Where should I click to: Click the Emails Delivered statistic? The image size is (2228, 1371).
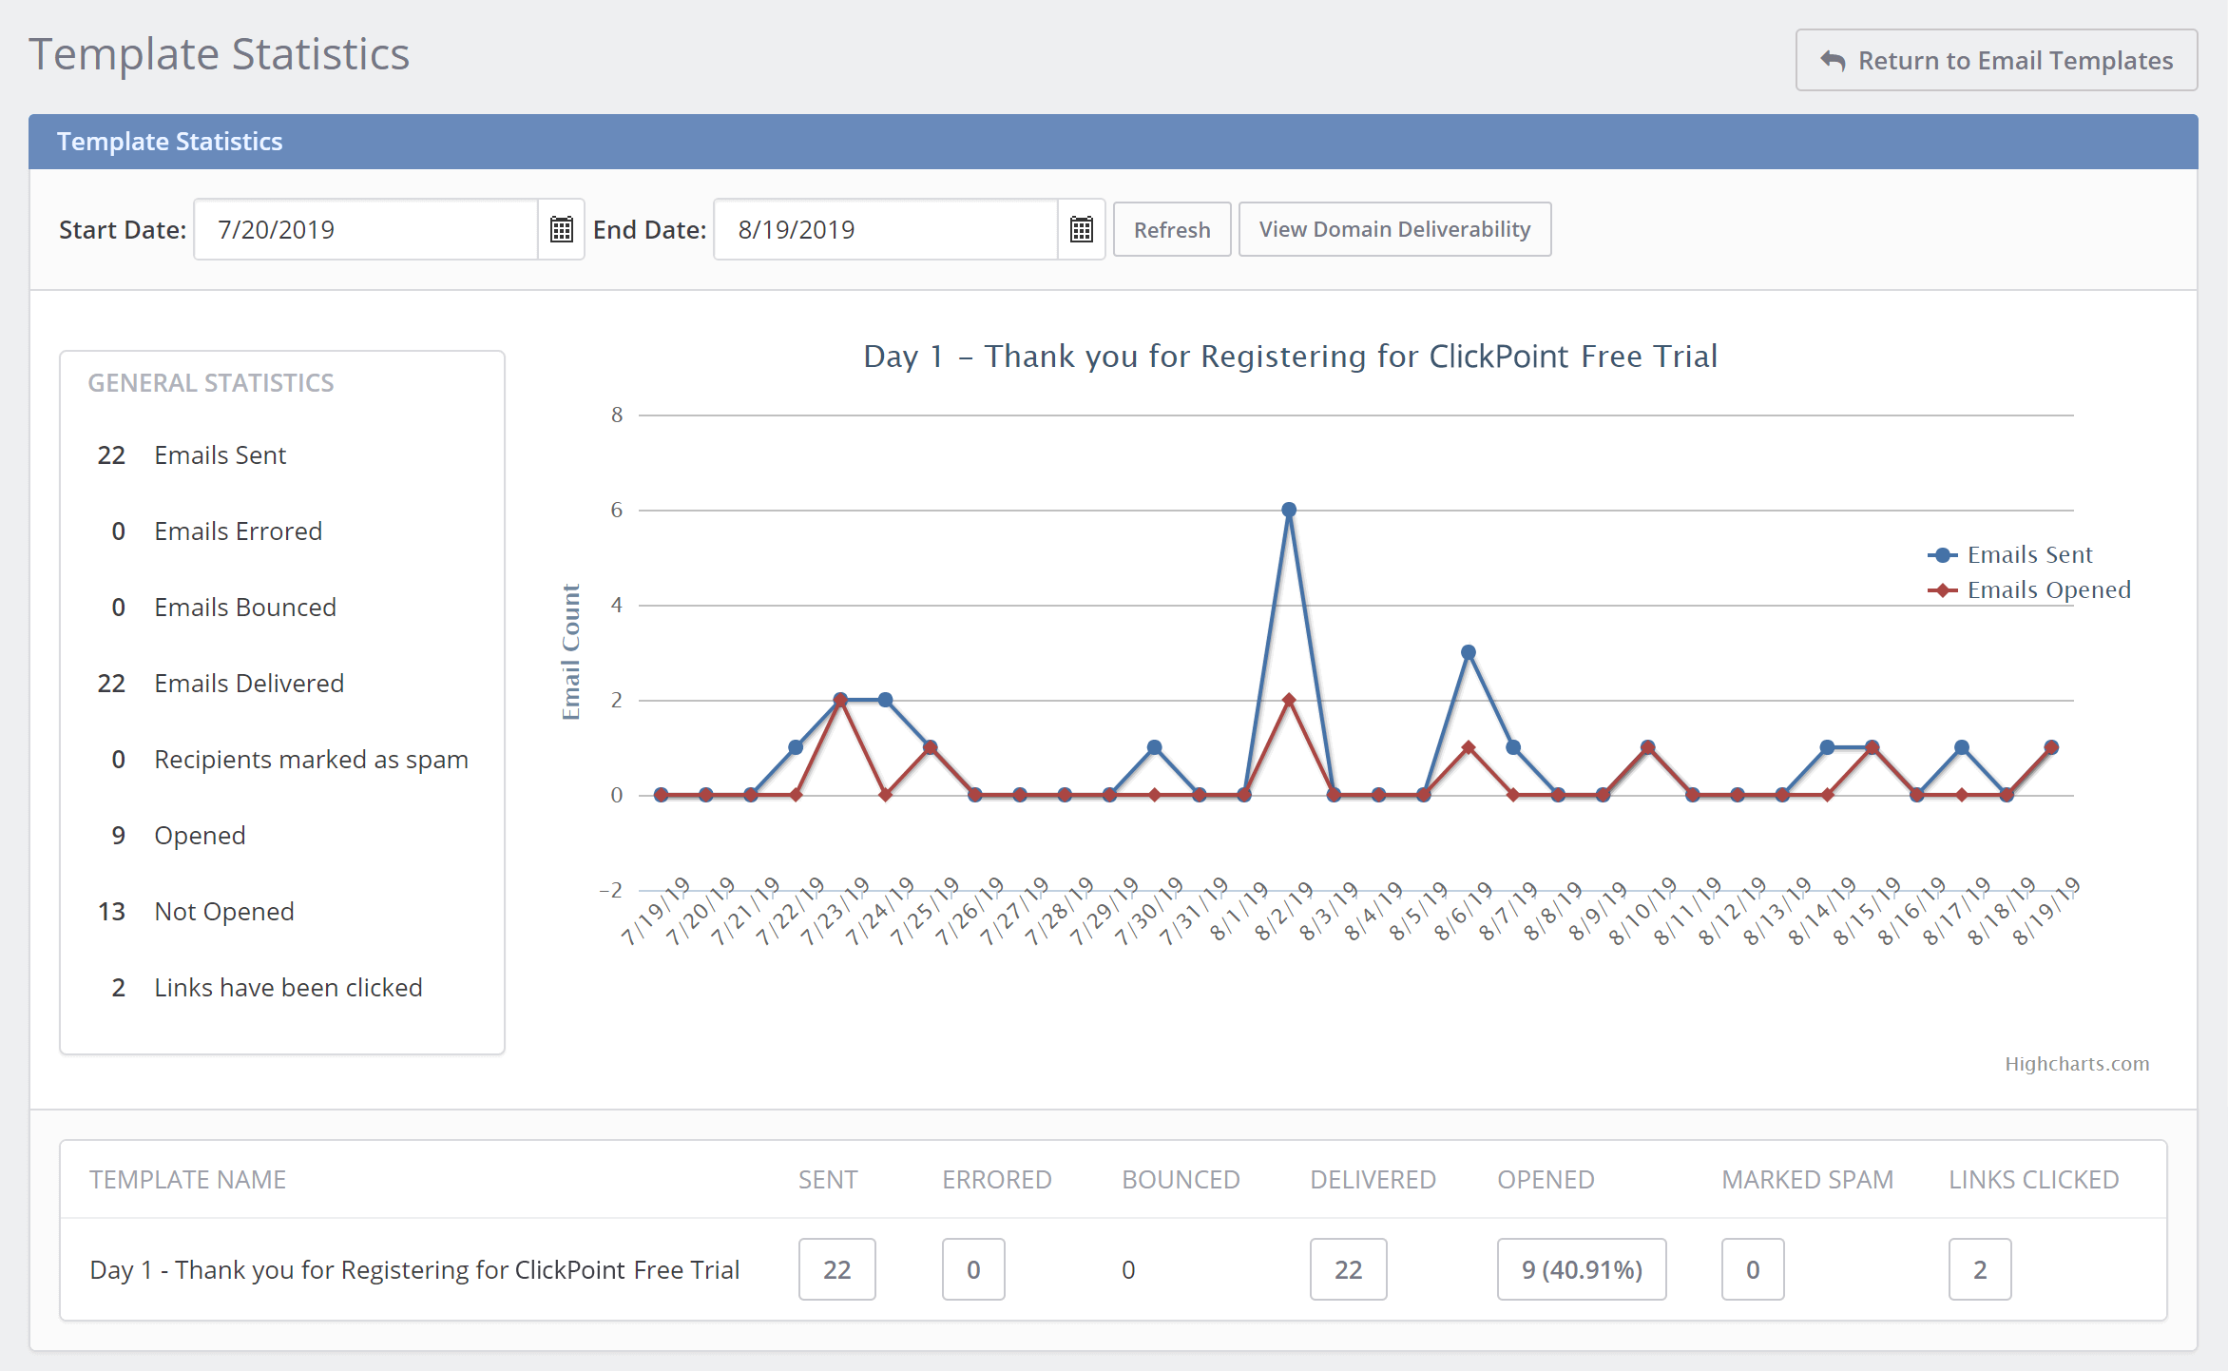click(x=221, y=684)
